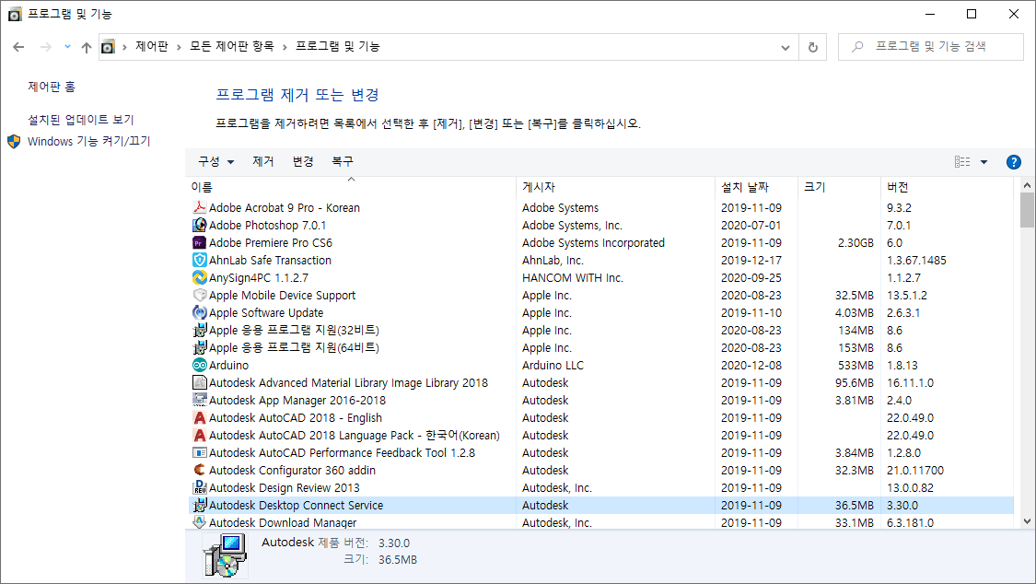This screenshot has height=584, width=1036.
Task: Click the Autodesk Advanced Material Library icon
Action: point(199,382)
